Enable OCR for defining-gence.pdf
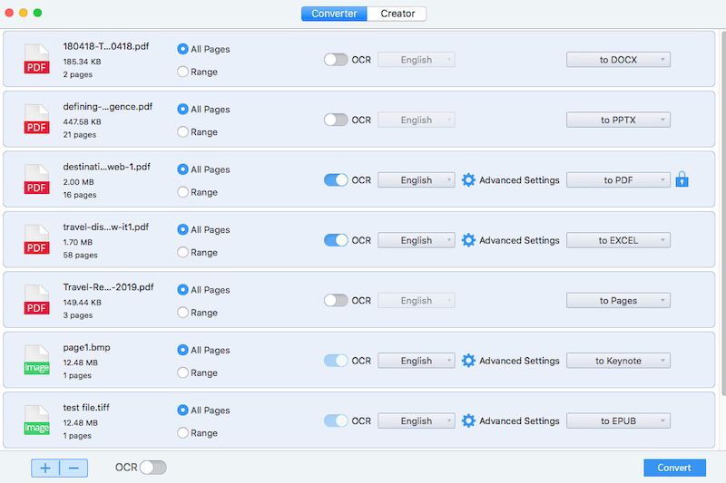The image size is (726, 483). (x=336, y=120)
